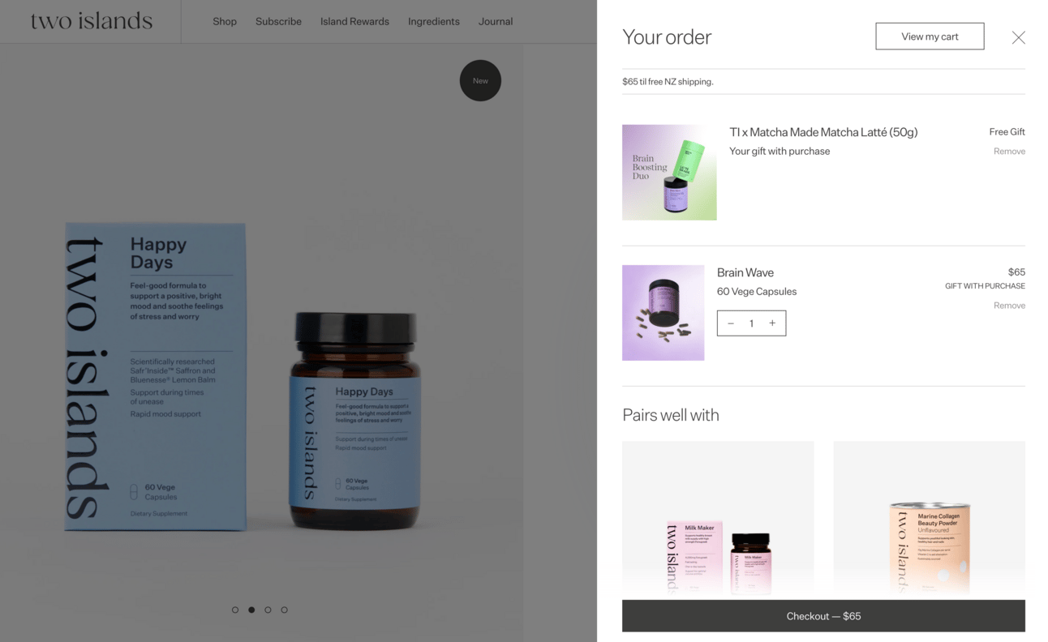Remove Brain Wave from the order
The width and height of the screenshot is (1048, 642).
point(1009,306)
